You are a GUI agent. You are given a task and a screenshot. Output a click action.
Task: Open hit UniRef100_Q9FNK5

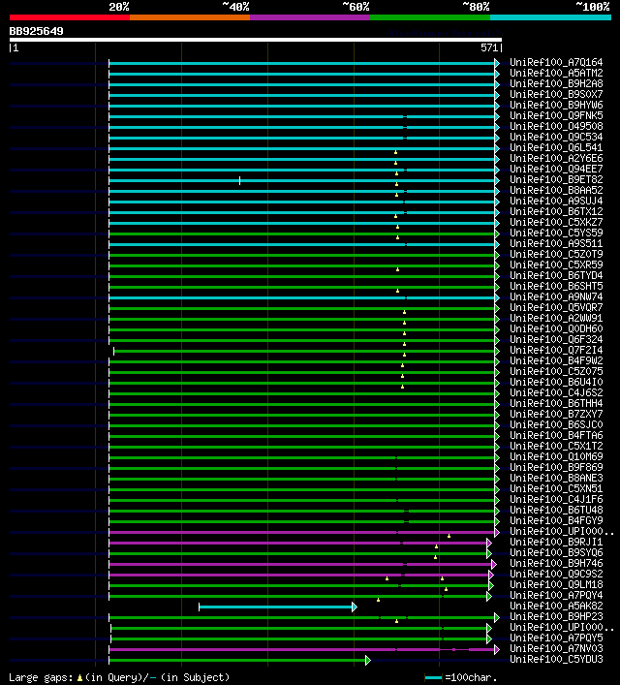556,115
